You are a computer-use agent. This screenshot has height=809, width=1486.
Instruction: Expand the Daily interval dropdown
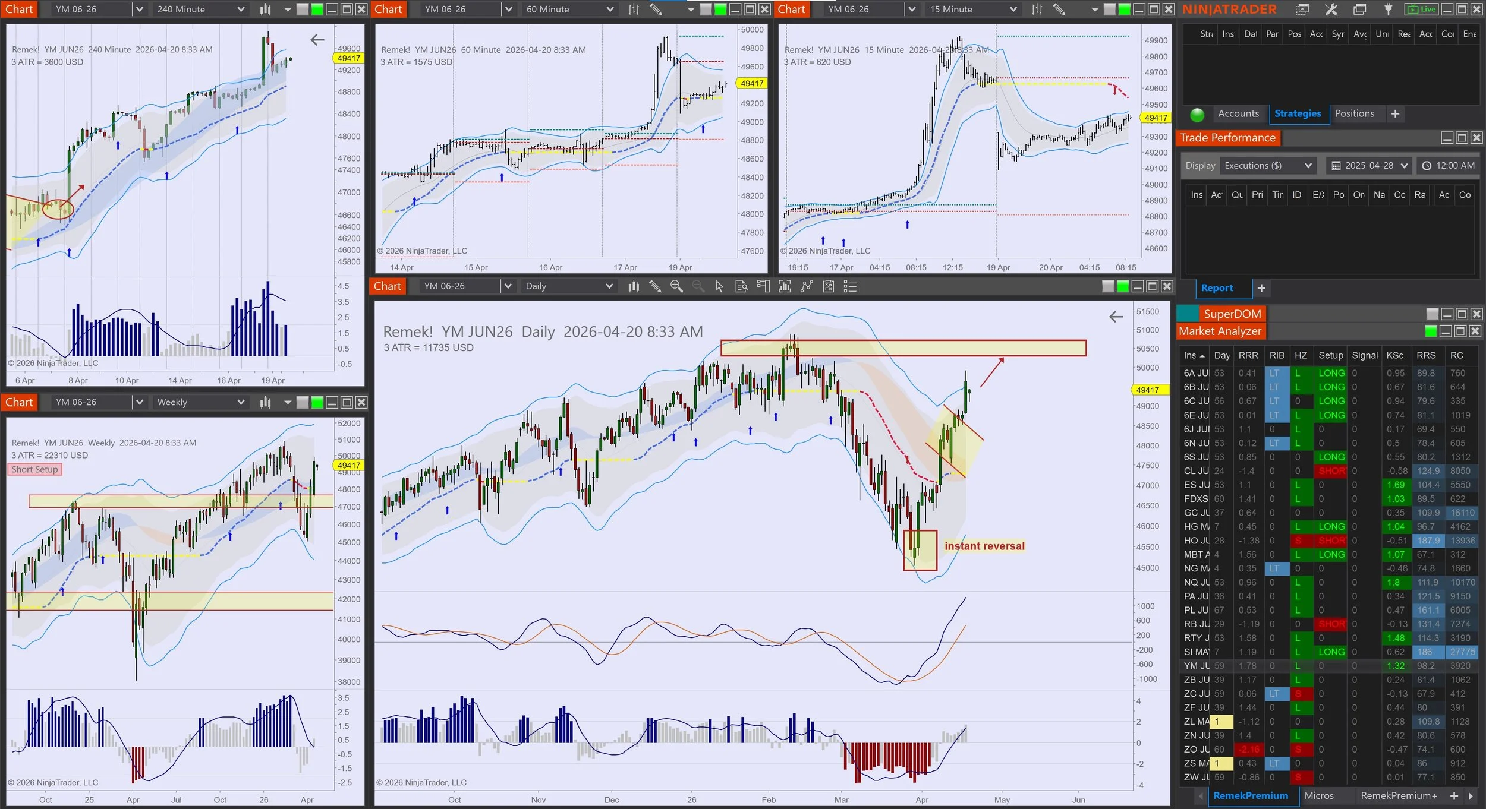tap(609, 286)
